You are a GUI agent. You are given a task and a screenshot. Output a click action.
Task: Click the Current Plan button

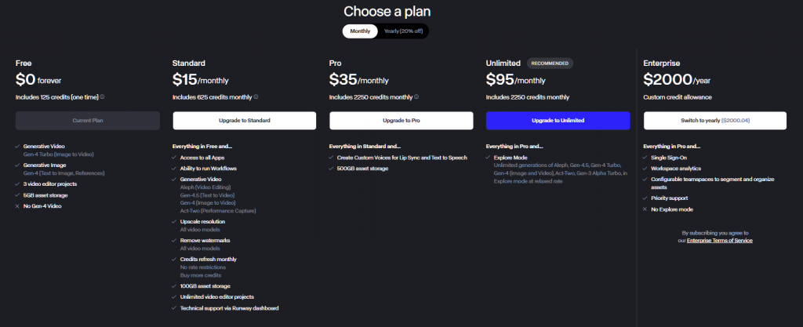(88, 121)
